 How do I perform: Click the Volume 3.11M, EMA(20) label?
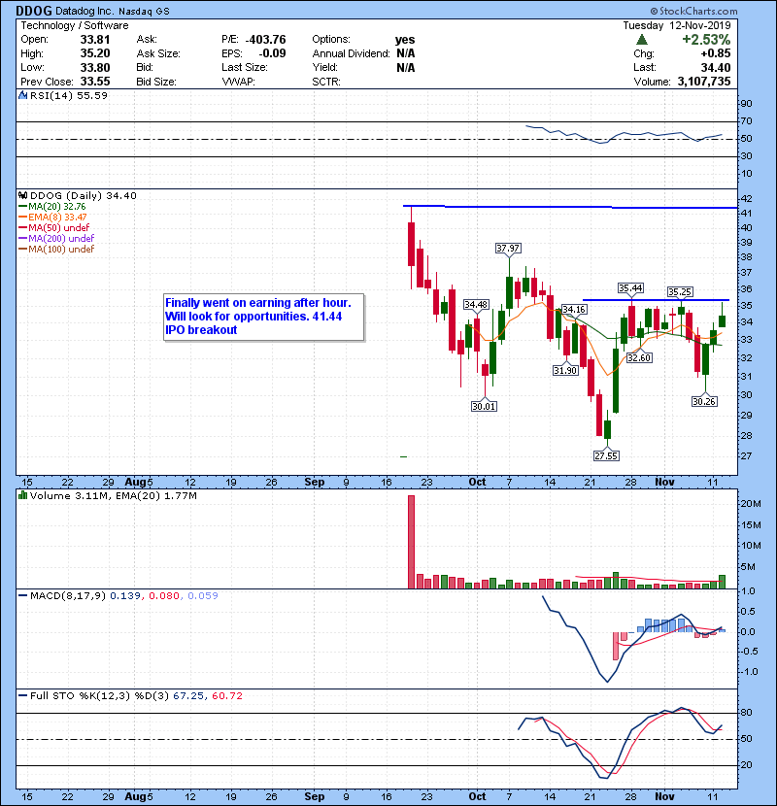tap(113, 495)
